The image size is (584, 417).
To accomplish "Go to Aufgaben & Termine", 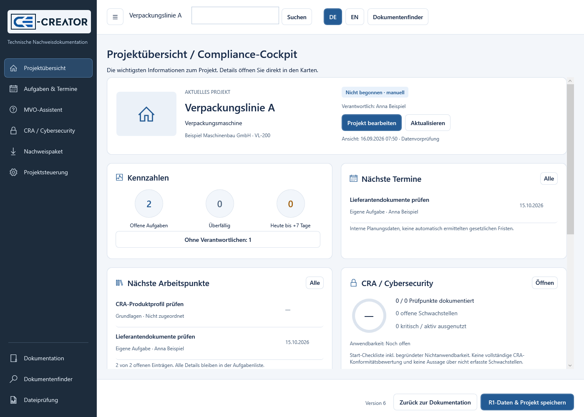I will [48, 89].
